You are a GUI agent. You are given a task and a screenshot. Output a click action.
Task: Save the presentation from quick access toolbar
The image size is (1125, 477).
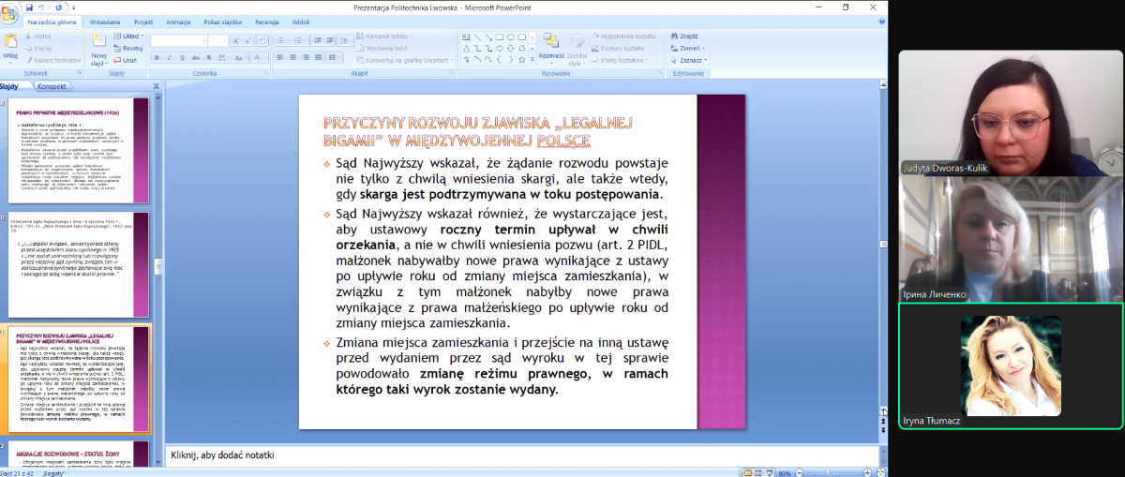29,7
